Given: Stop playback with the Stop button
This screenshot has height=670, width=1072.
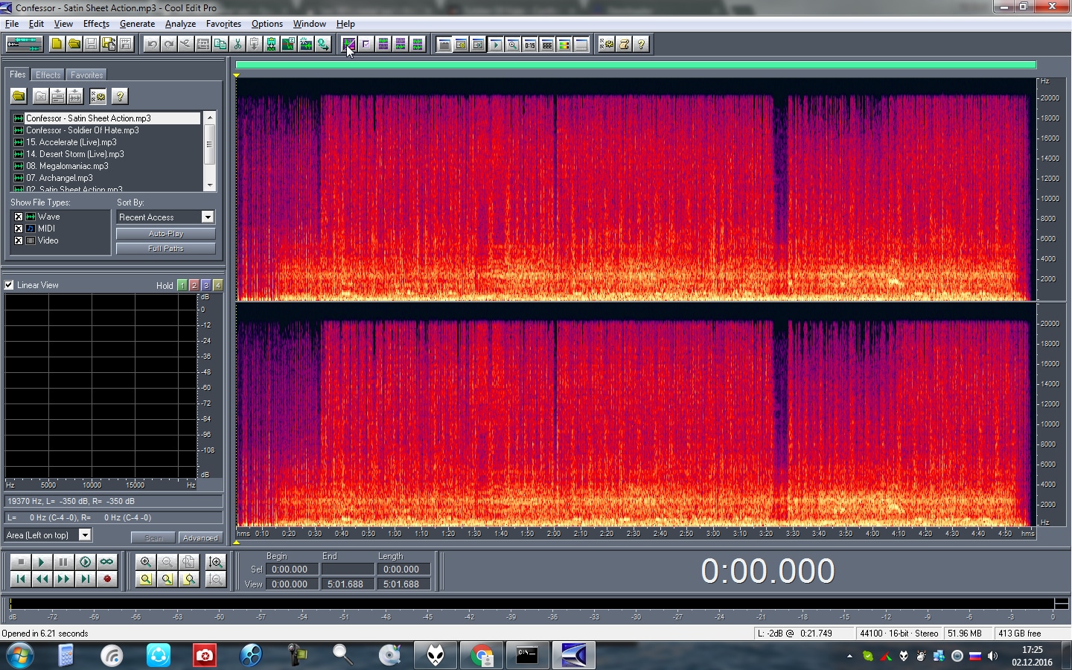Looking at the screenshot, I should [21, 562].
